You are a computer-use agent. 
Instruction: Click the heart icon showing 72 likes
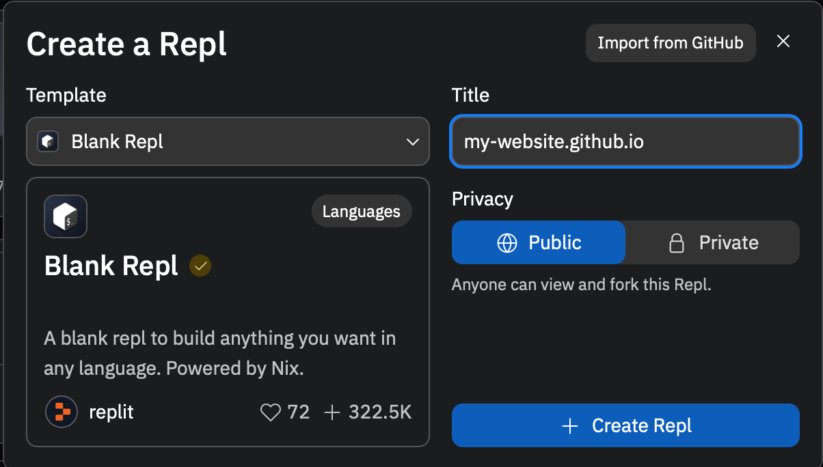coord(271,412)
